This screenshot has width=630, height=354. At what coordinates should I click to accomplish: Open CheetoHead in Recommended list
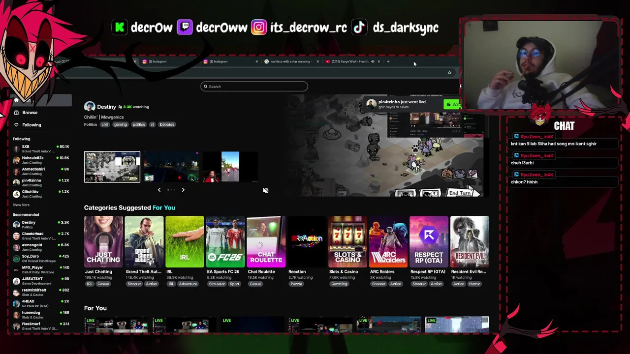click(x=41, y=236)
